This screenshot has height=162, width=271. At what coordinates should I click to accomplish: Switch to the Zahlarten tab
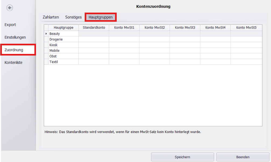[x=51, y=17]
